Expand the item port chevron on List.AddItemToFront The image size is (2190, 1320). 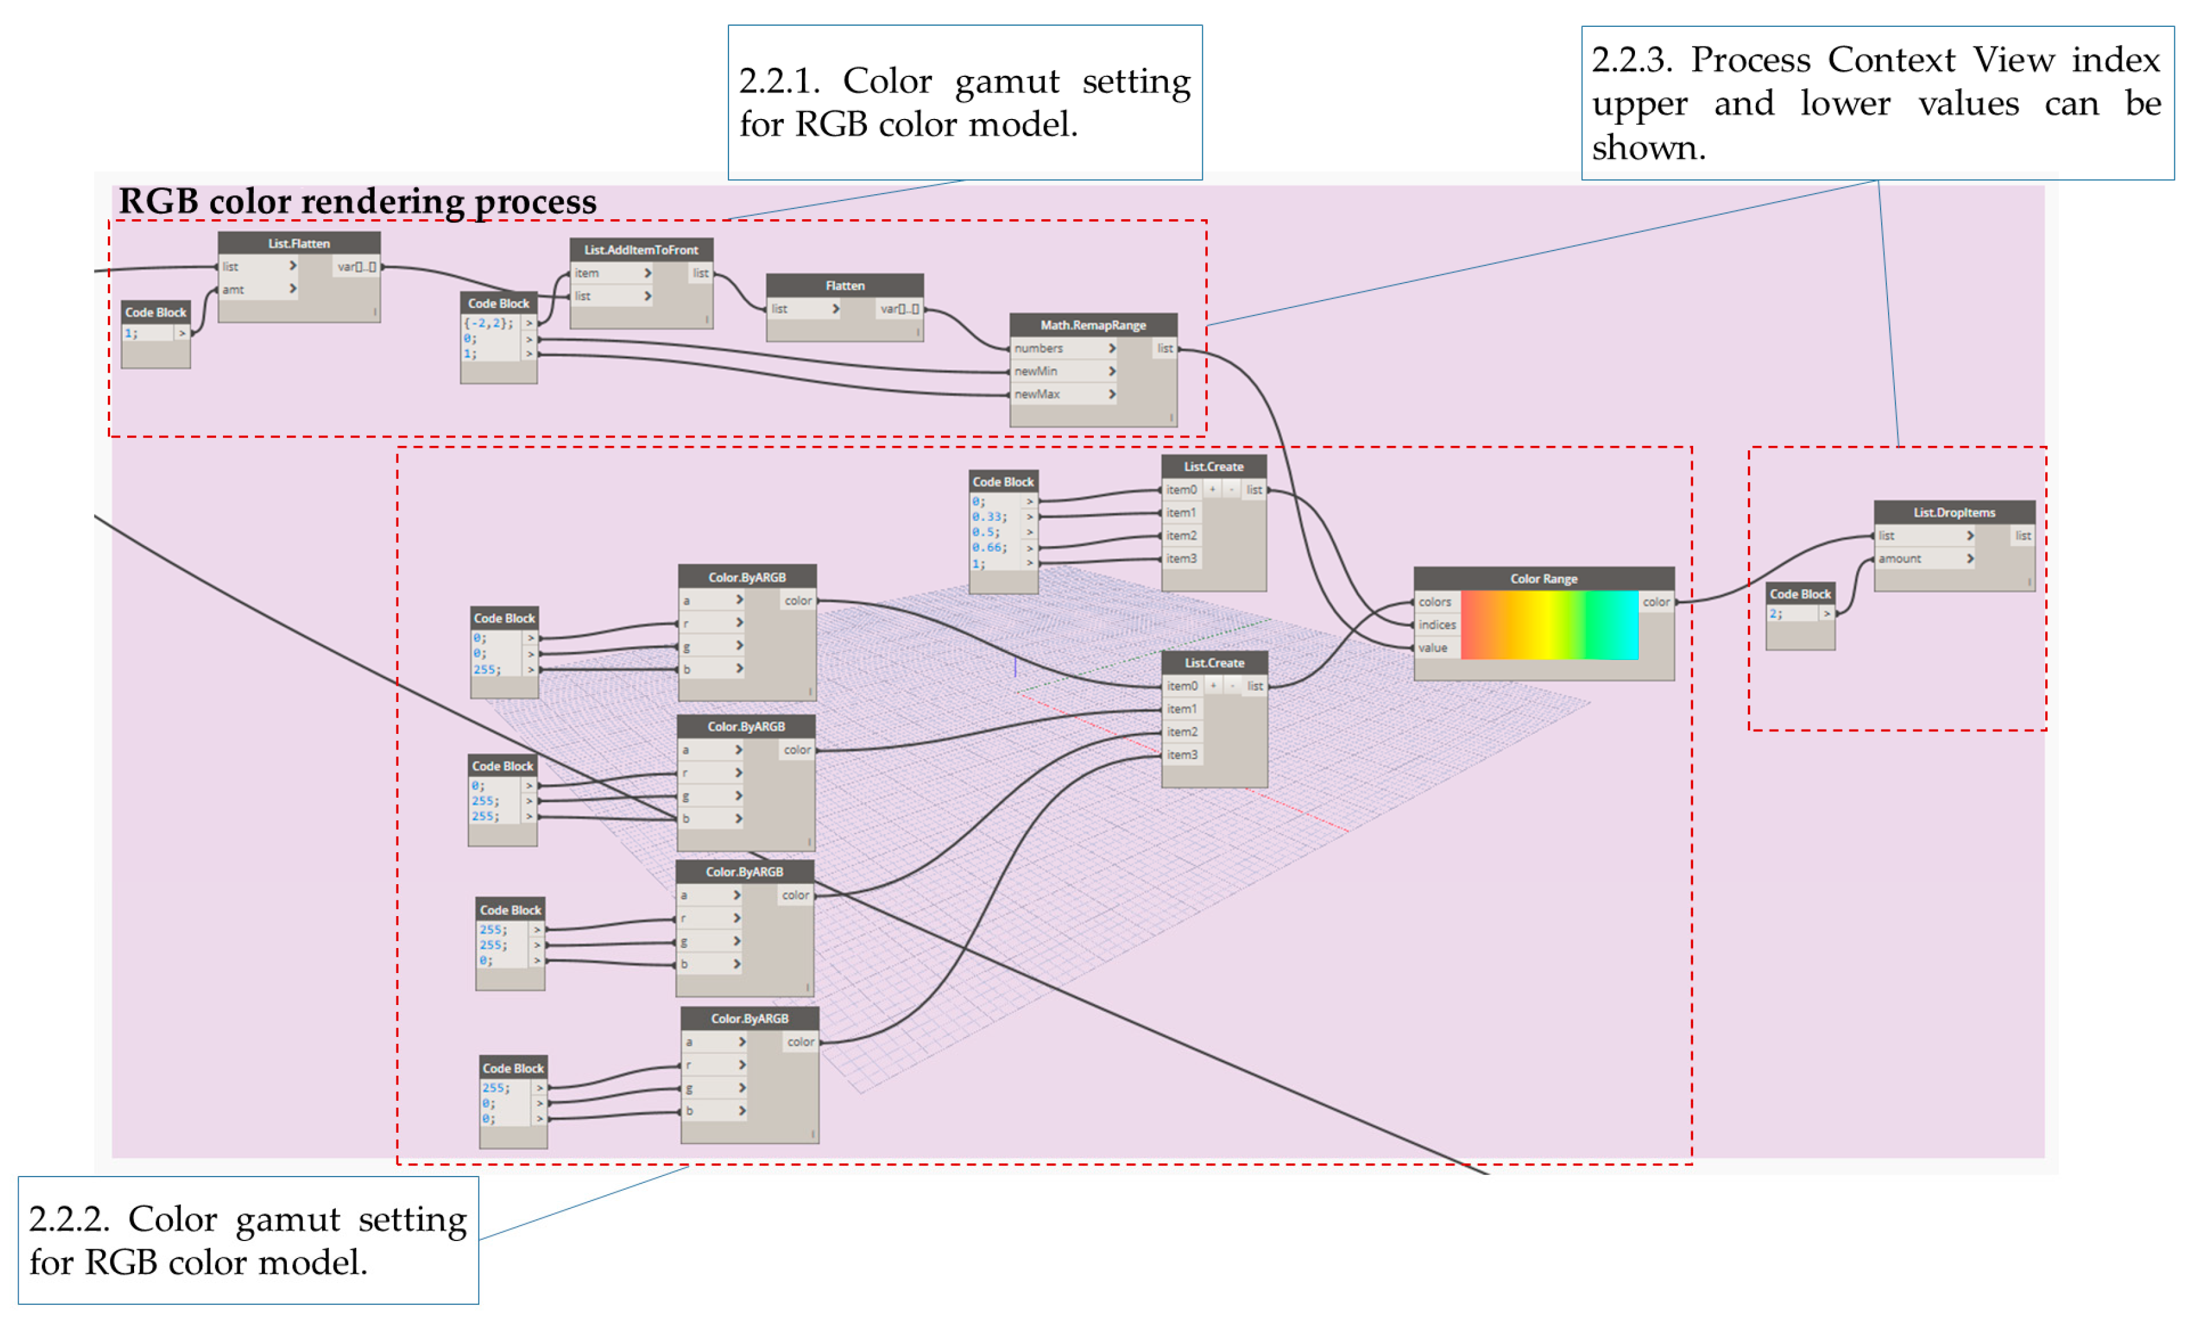(x=647, y=274)
